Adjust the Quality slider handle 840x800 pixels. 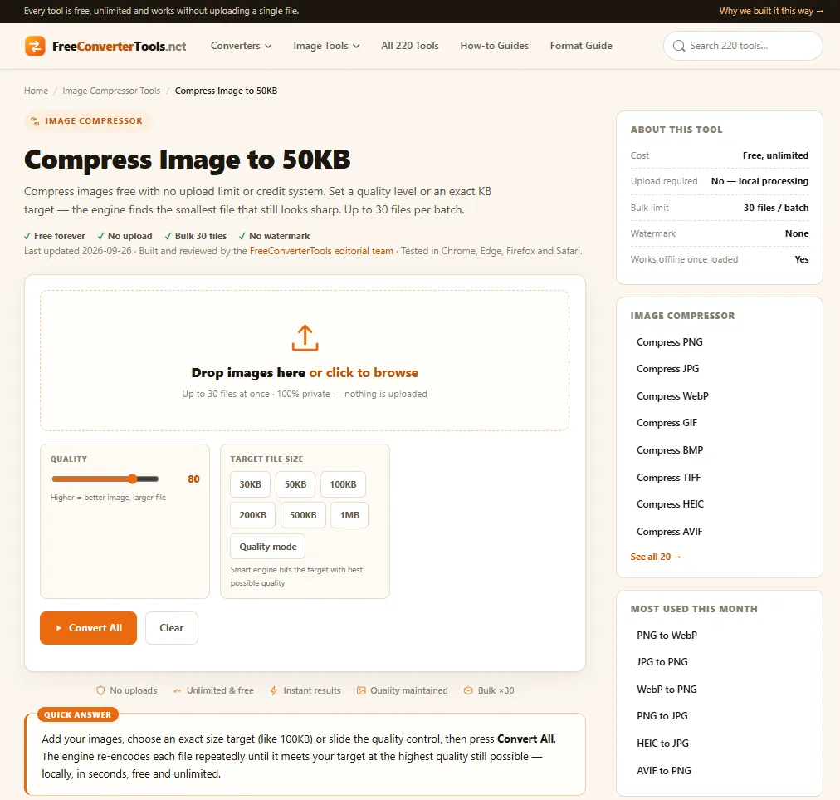pyautogui.click(x=132, y=479)
